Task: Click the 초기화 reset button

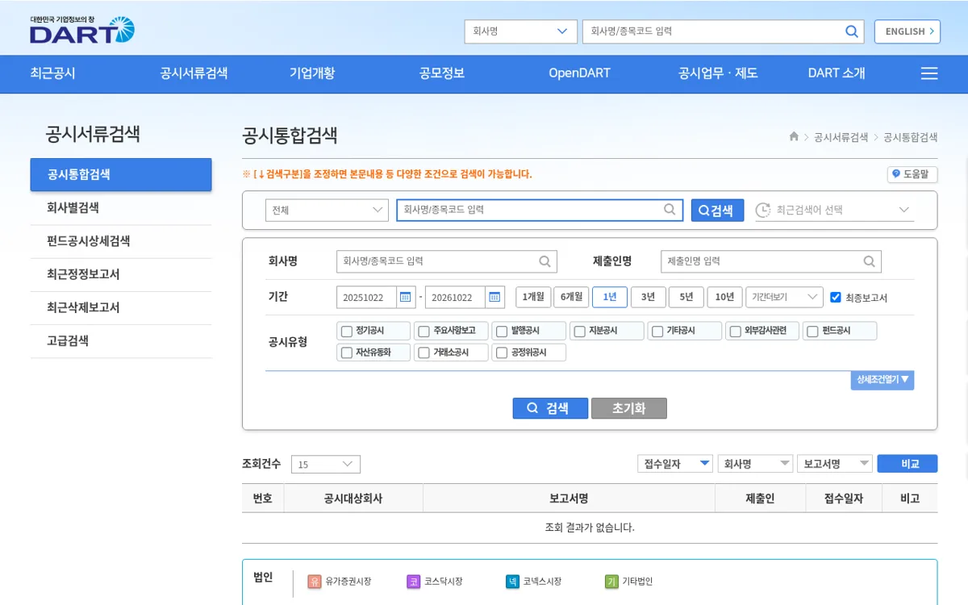Action: tap(629, 408)
